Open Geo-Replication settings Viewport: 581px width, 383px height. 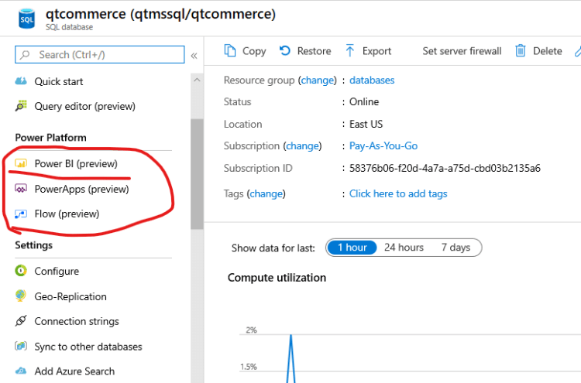pos(70,296)
